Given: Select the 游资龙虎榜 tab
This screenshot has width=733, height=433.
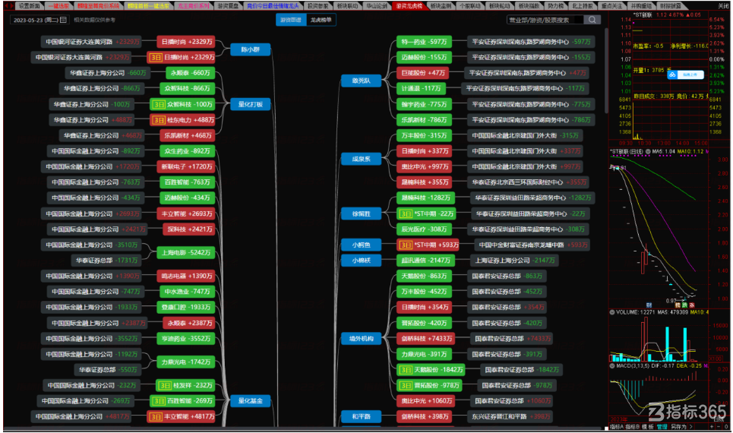Looking at the screenshot, I should click(409, 6).
